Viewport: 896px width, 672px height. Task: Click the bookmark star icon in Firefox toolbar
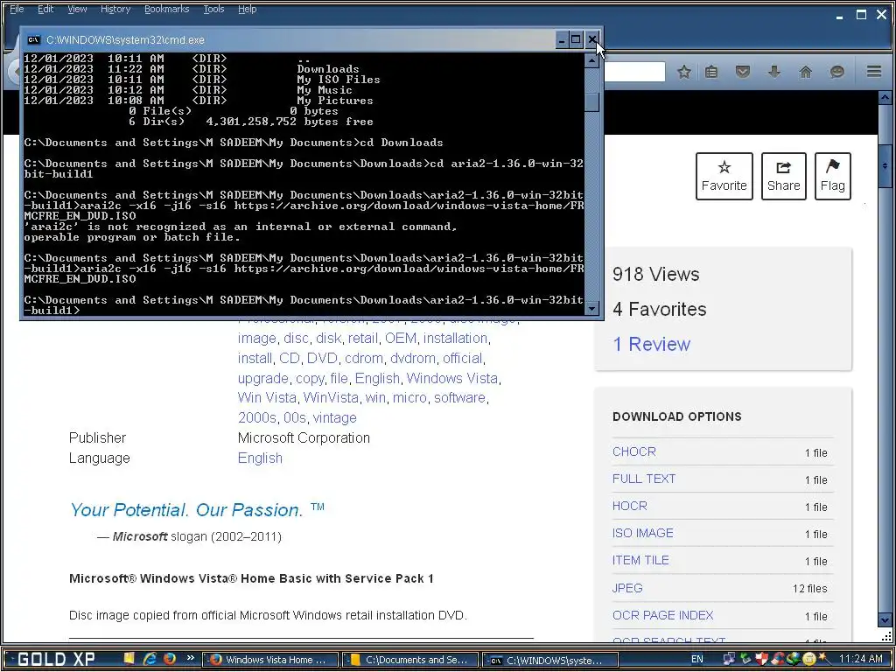684,72
